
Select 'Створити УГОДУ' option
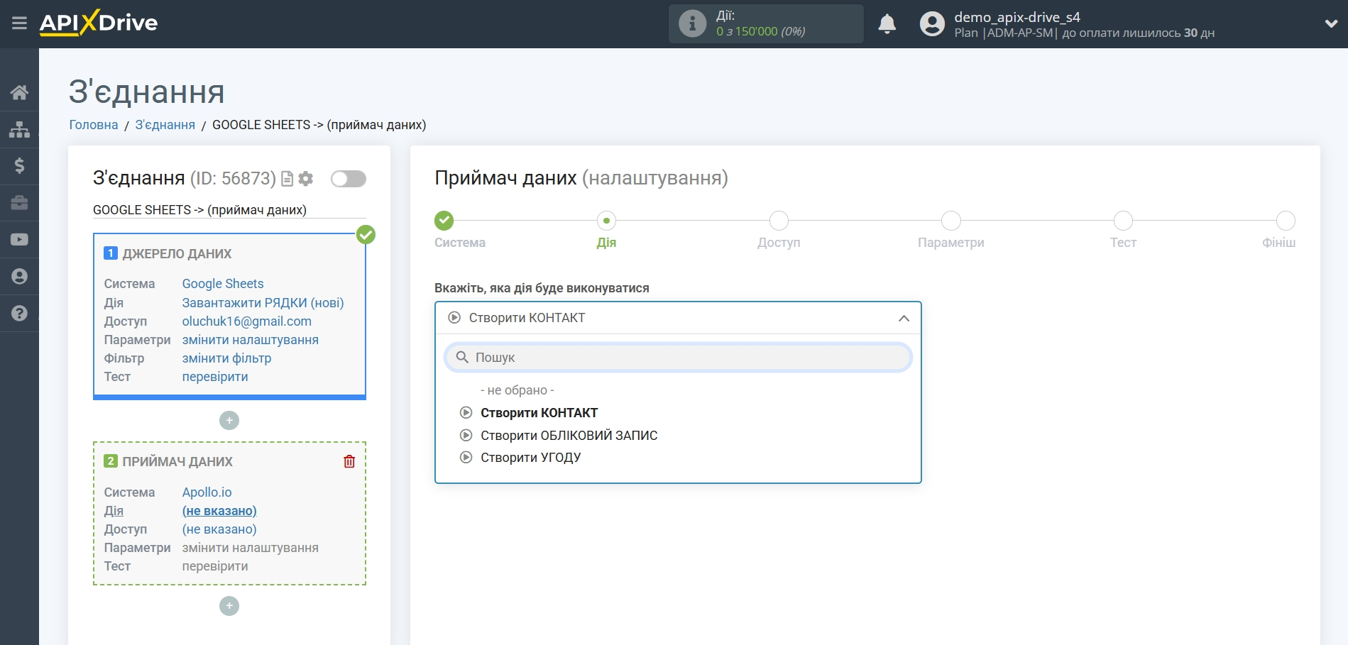530,458
